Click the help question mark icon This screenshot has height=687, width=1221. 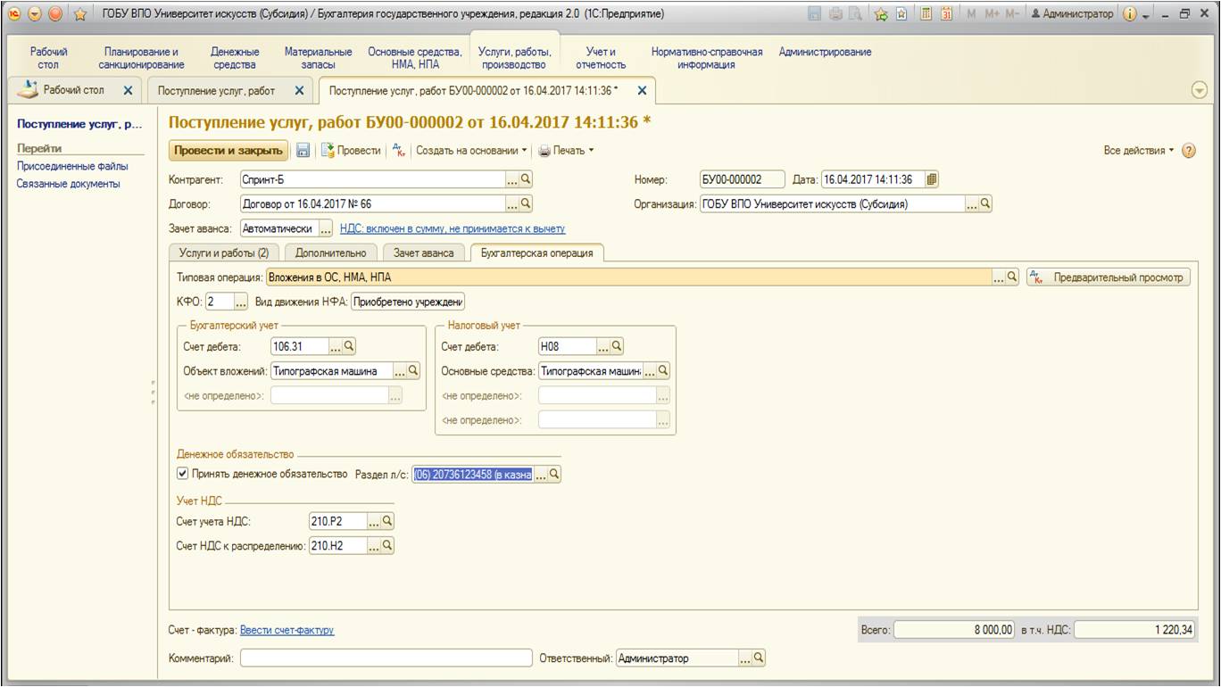tap(1188, 151)
